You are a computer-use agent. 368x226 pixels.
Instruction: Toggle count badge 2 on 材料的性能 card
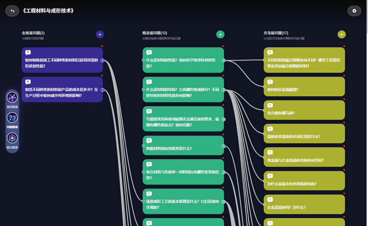click(x=223, y=60)
